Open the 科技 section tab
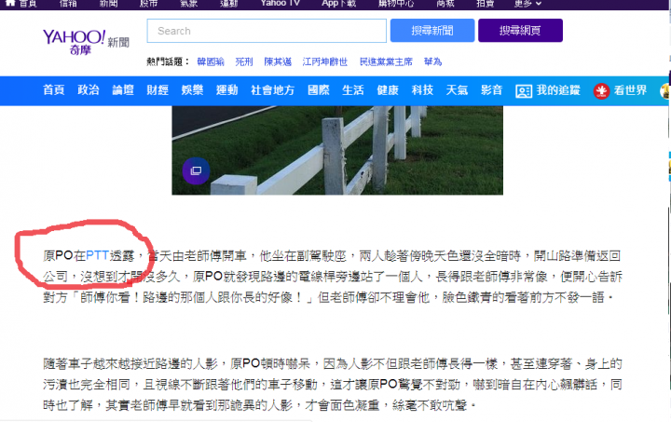Viewport: 671px width, 422px height. coord(422,90)
